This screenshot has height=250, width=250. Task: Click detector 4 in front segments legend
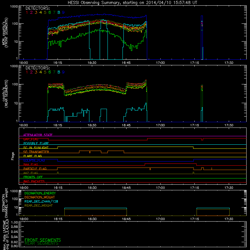41,12
